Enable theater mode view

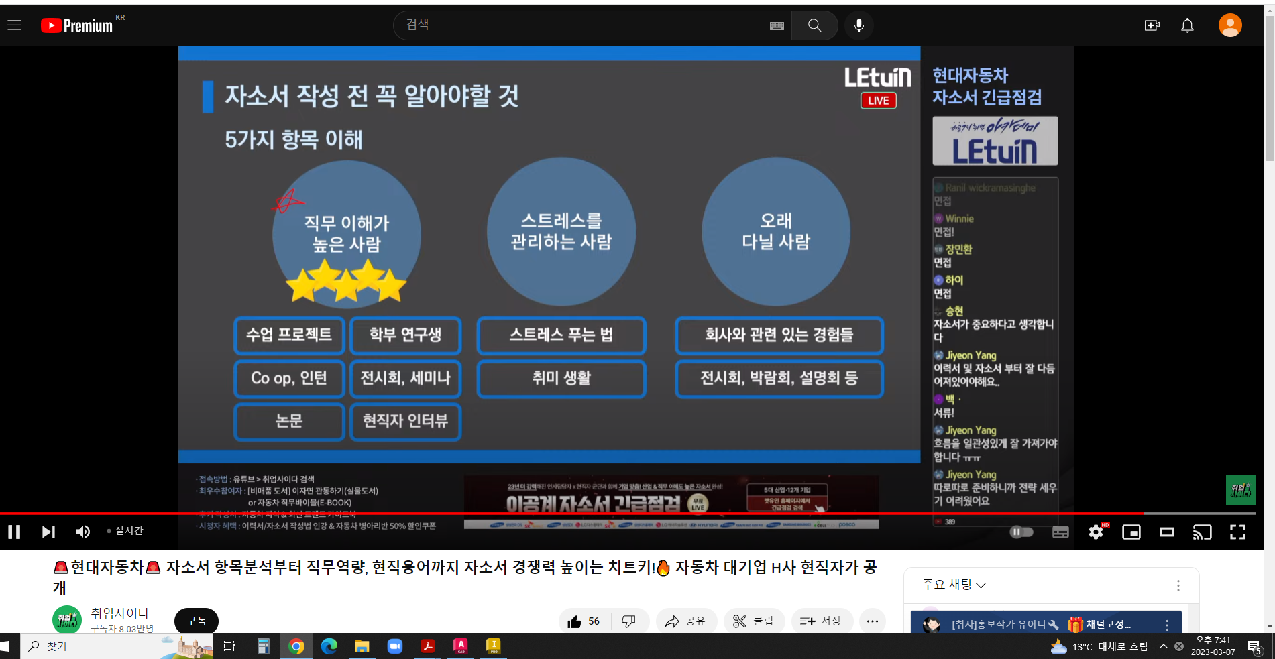pyautogui.click(x=1167, y=532)
